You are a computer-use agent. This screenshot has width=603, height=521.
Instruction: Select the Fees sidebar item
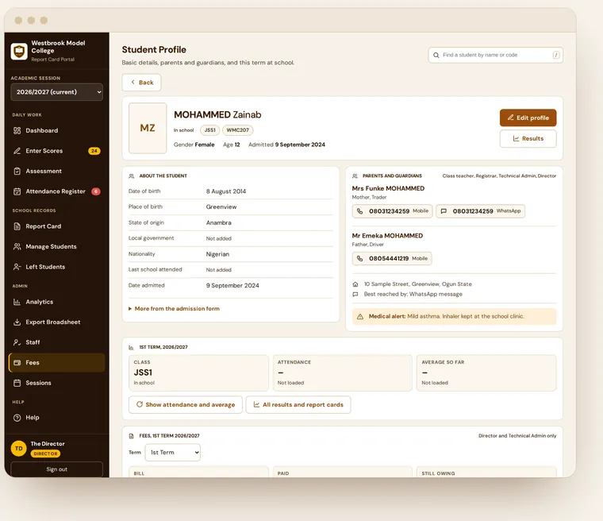click(x=56, y=363)
